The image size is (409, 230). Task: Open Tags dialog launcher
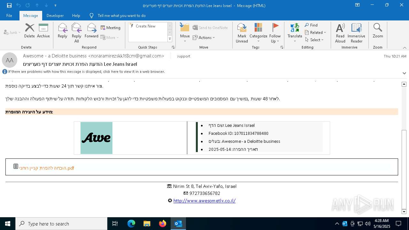point(282,47)
